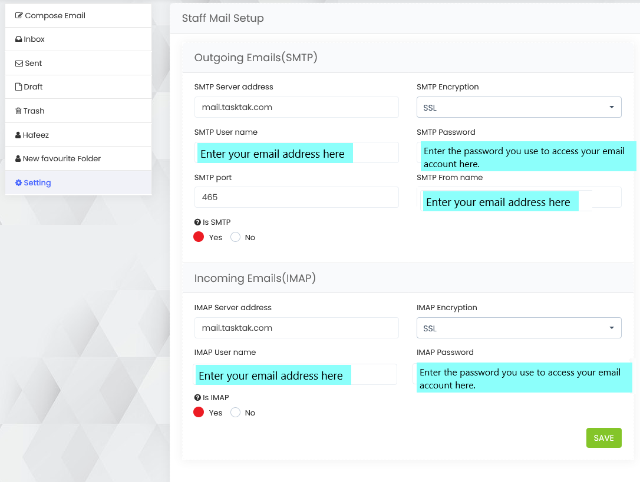Image resolution: width=640 pixels, height=482 pixels.
Task: Select Yes for Is IMAP
Action: [199, 413]
